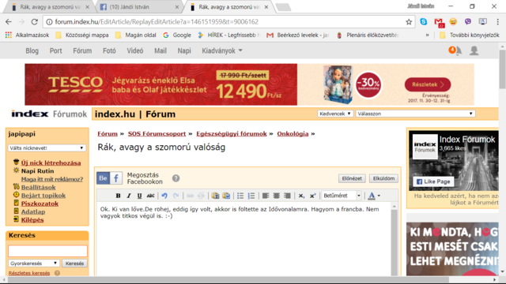Open Válasszon dropdown
This screenshot has width=506, height=284.
(x=415, y=114)
